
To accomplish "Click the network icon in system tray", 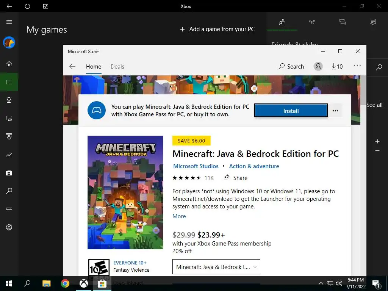I will (330, 283).
